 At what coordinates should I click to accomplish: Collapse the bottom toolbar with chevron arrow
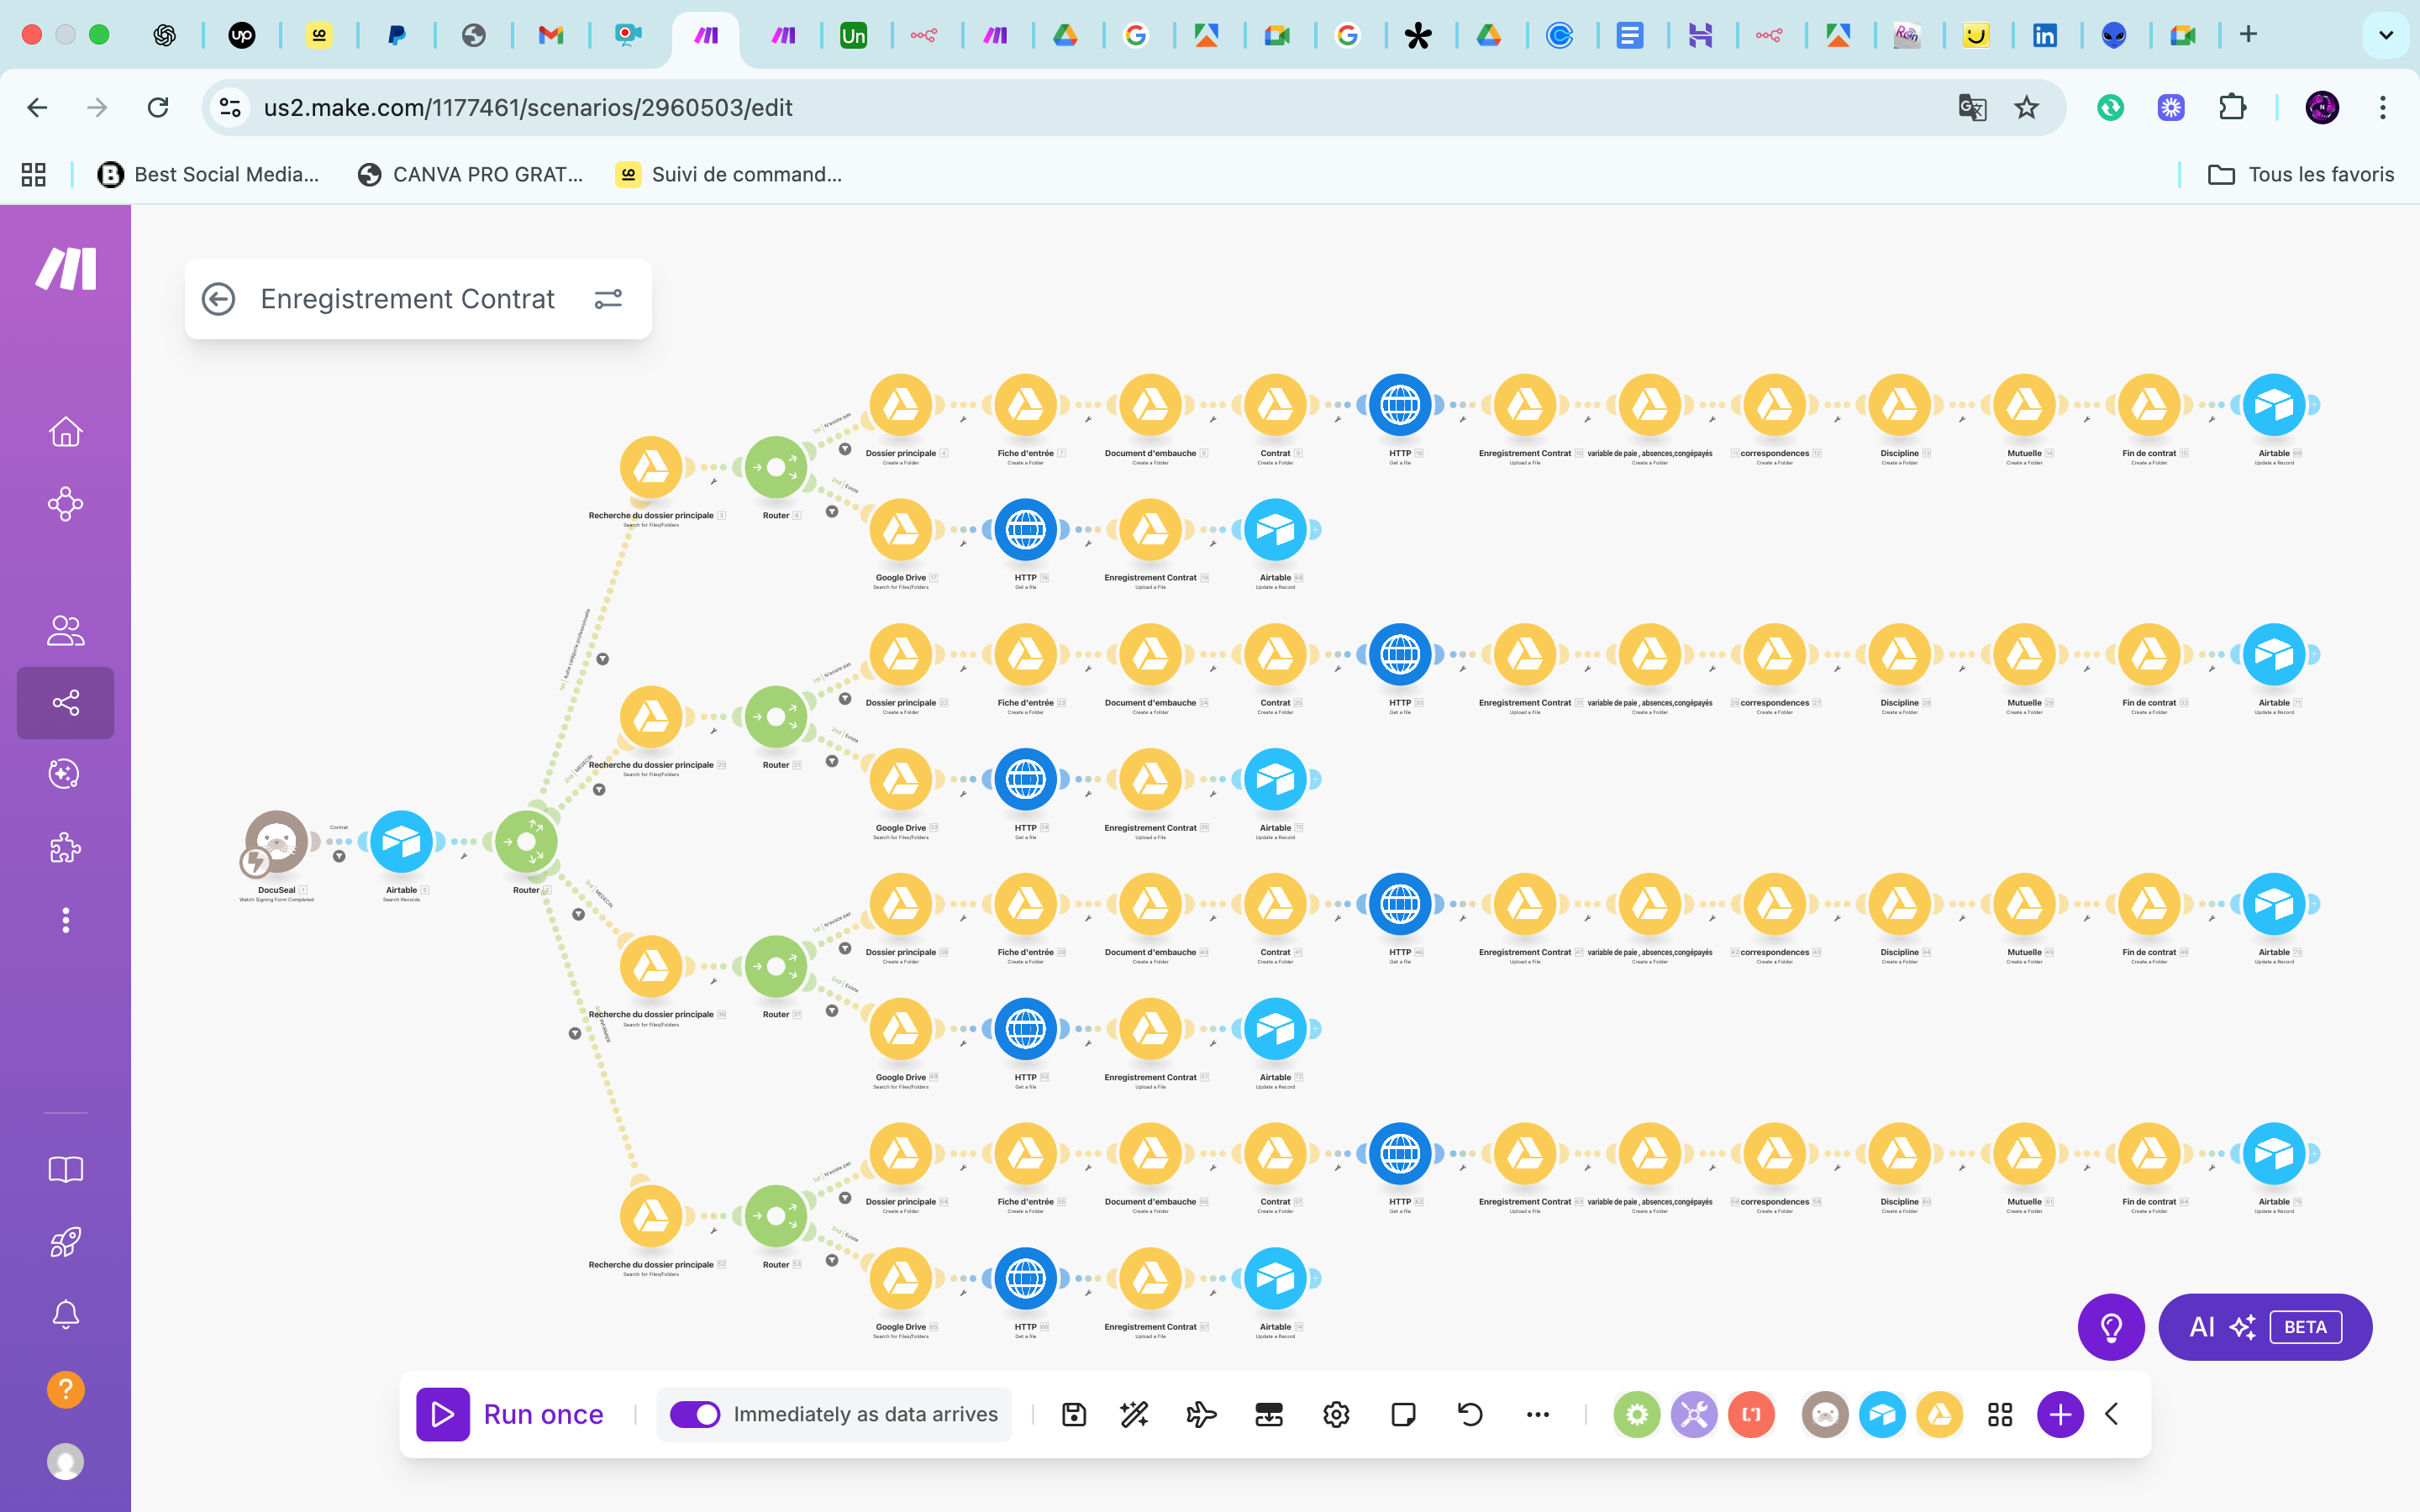click(x=2112, y=1414)
